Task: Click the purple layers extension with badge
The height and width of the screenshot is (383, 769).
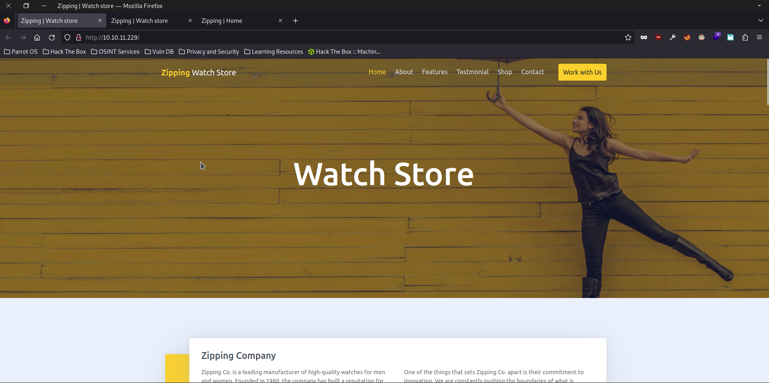Action: (x=716, y=37)
